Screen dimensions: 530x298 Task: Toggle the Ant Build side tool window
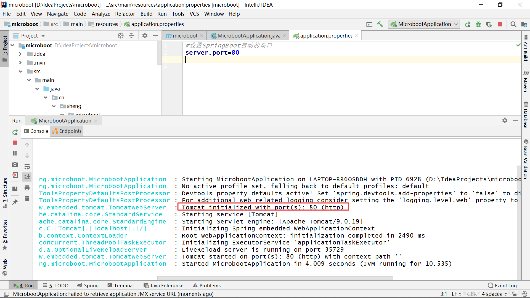pos(526,48)
